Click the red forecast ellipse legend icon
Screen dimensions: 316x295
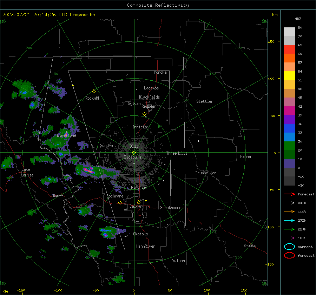click(289, 255)
